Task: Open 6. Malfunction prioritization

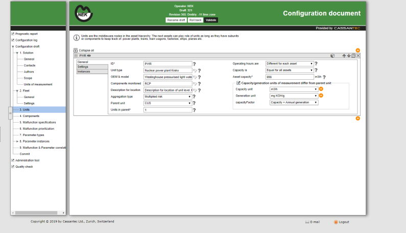Action: (x=37, y=129)
